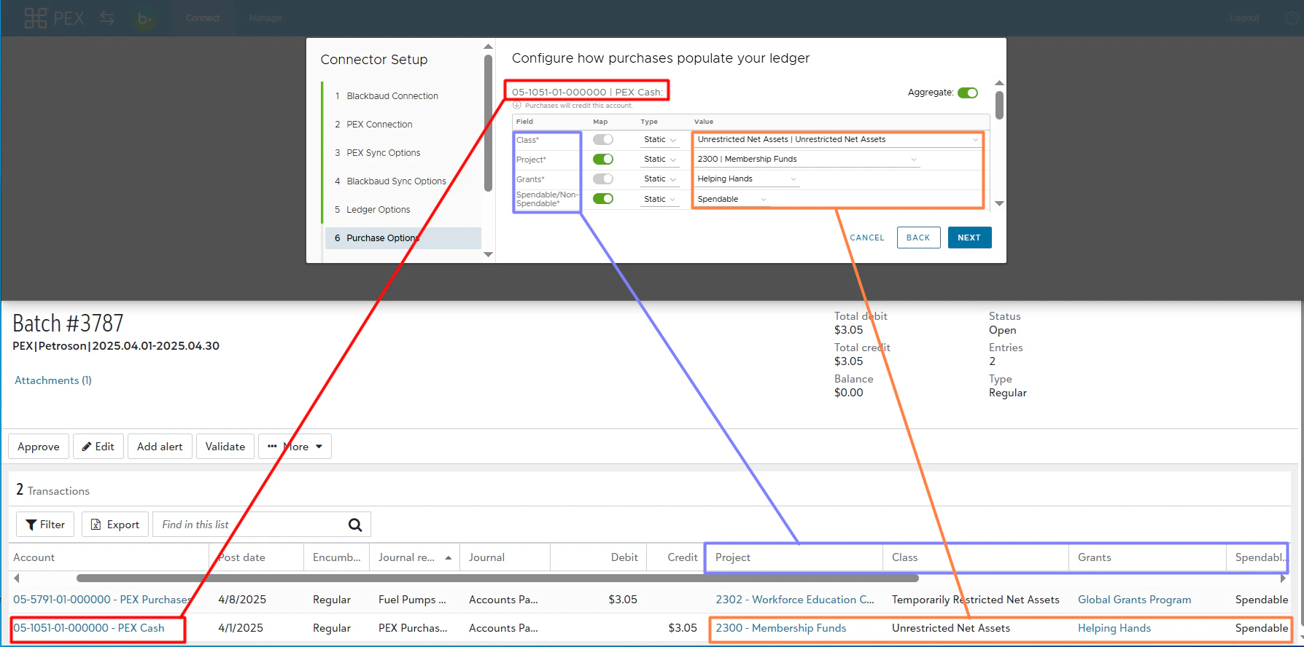The width and height of the screenshot is (1304, 647).
Task: Click the green Blackbaud 'b' icon
Action: click(144, 19)
